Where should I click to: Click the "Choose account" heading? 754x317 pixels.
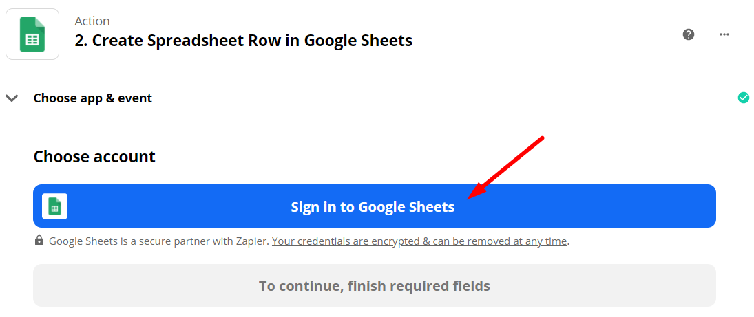[94, 157]
